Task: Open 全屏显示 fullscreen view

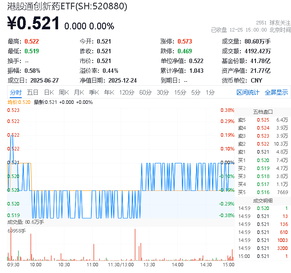Action: click(x=276, y=92)
